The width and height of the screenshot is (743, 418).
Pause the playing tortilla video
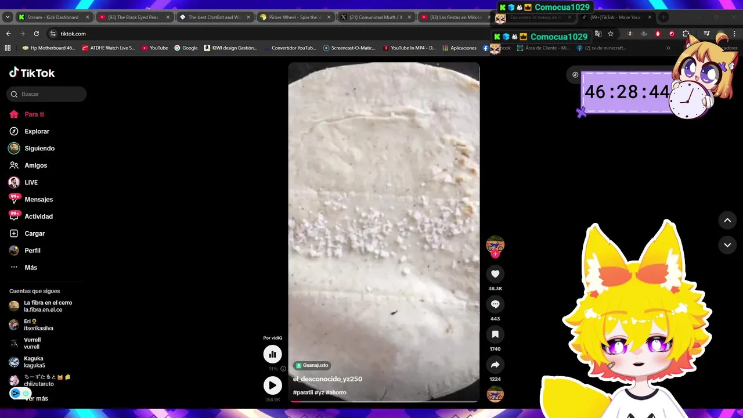[384, 232]
